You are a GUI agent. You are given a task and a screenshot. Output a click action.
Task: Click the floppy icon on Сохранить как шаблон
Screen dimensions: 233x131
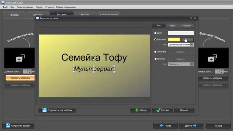44,110
